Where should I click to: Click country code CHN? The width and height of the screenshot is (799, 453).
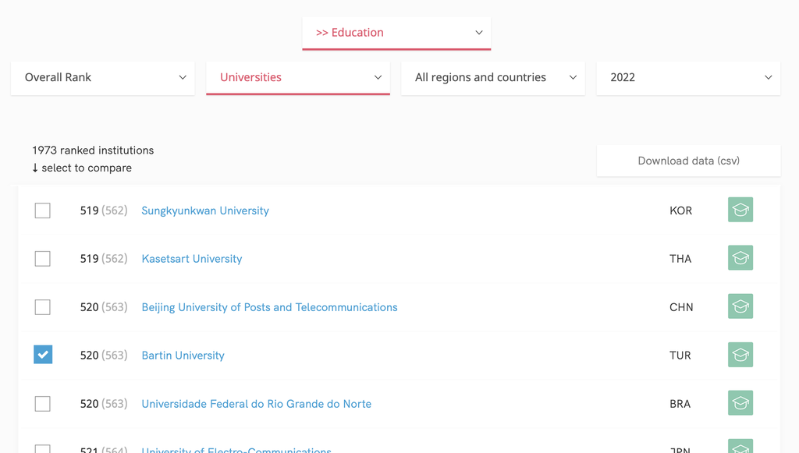point(681,307)
